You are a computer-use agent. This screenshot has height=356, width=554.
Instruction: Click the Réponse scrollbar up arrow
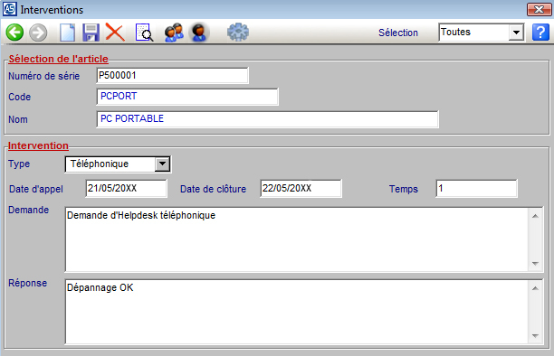pyautogui.click(x=535, y=288)
